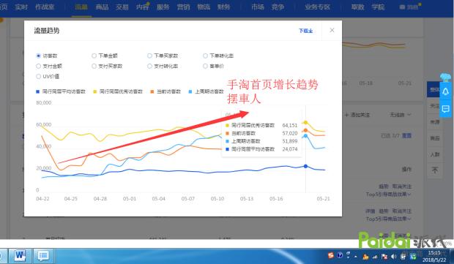Click the 下载 link in dialog header
Image resolution: width=454 pixels, height=264 pixels.
coord(306,31)
